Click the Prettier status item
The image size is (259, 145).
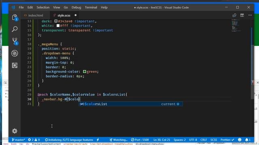tap(227, 140)
